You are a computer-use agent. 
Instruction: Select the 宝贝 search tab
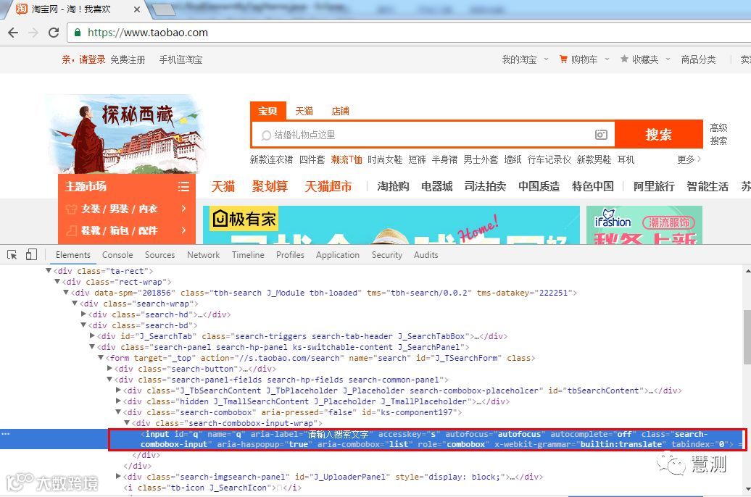[x=267, y=111]
